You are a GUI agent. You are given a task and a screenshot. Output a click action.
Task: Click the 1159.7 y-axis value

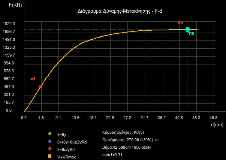coord(9,55)
